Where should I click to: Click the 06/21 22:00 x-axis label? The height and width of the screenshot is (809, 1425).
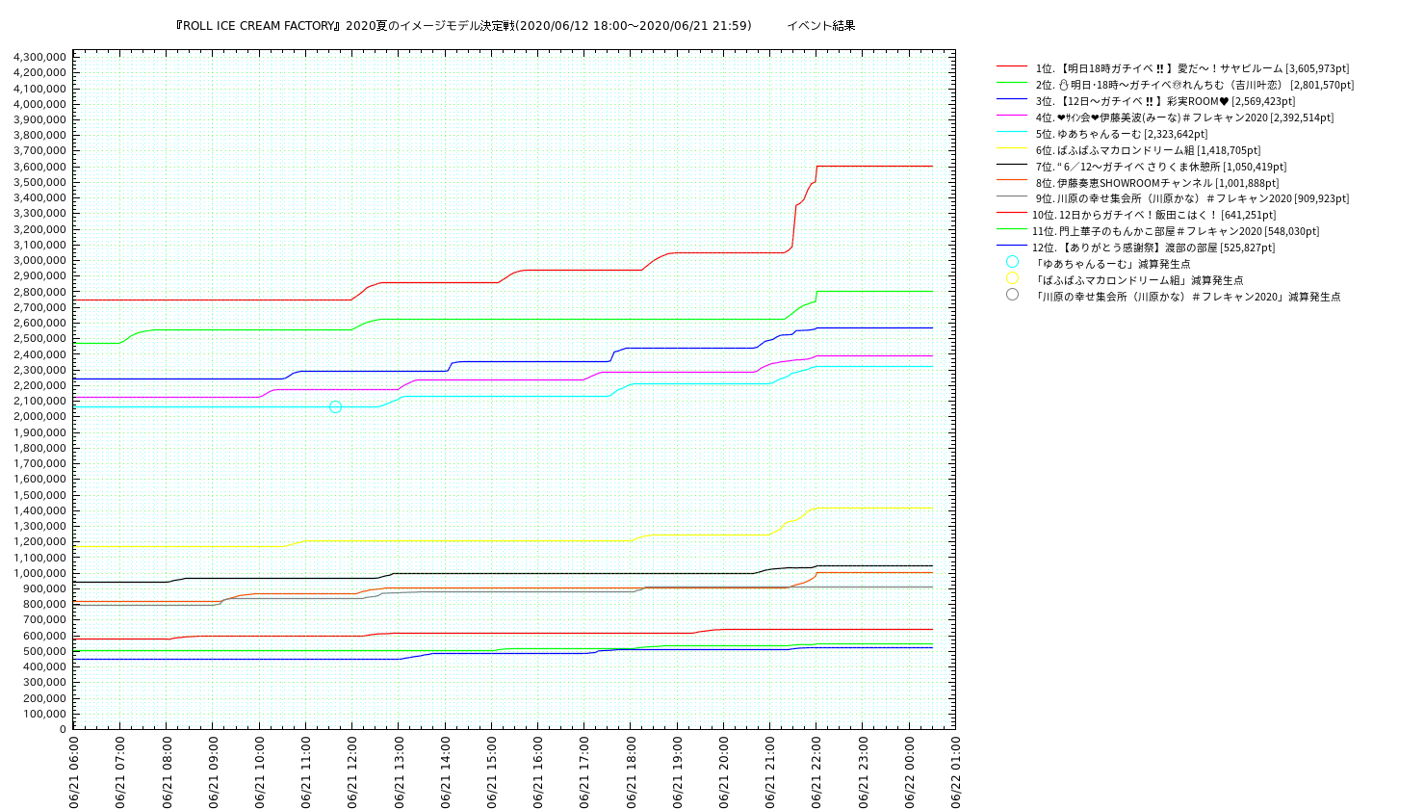click(816, 772)
